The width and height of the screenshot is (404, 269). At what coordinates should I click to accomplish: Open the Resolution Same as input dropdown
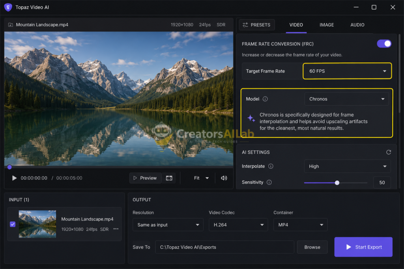pyautogui.click(x=168, y=225)
